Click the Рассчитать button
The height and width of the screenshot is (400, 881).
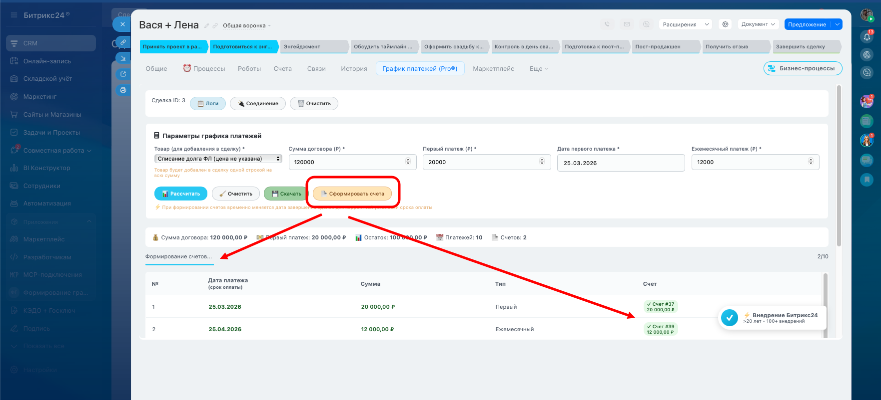point(180,194)
